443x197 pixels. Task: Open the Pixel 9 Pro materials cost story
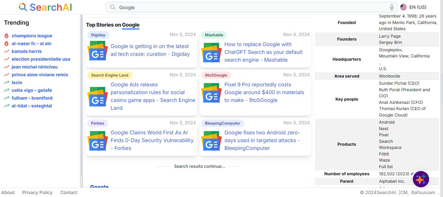click(264, 92)
